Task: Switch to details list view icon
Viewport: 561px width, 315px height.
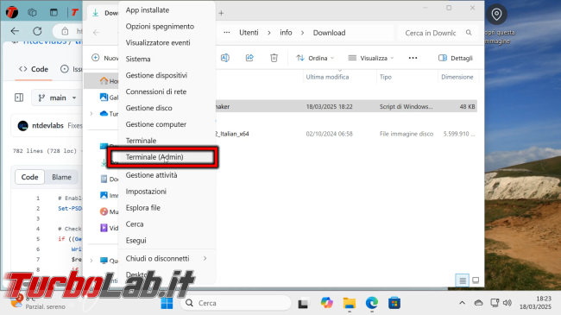Action: pos(463,280)
